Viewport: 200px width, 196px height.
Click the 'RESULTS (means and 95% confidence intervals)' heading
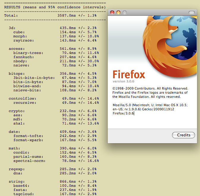(55, 7)
